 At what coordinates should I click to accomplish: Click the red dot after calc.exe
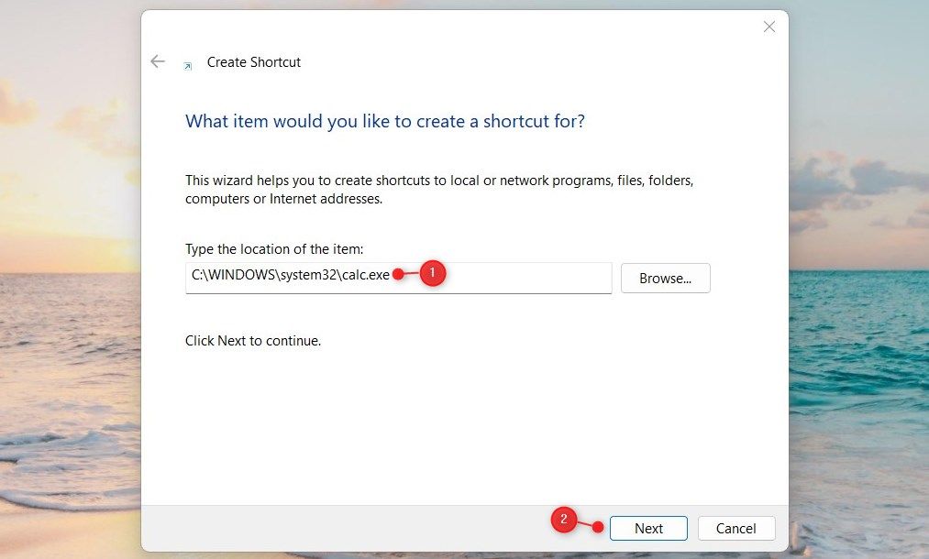(398, 274)
